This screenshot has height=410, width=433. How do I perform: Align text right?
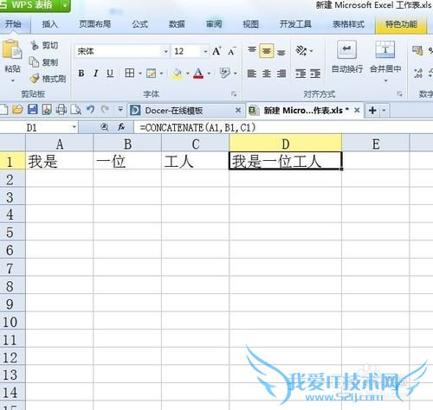click(x=281, y=74)
